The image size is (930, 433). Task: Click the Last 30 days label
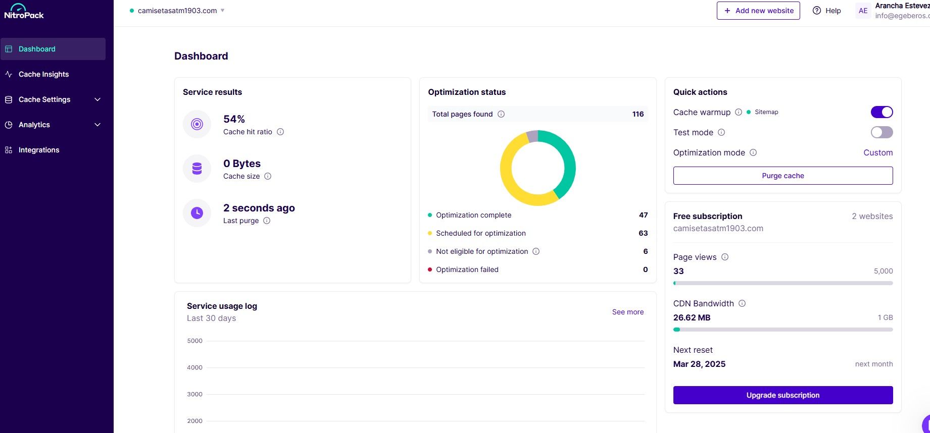[211, 318]
